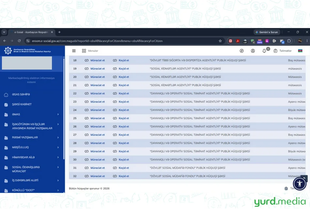
Task: Expand SOSİAL ÖDƏNİŞLƏRƏ MÜRACİƏT section
Action: click(x=32, y=169)
